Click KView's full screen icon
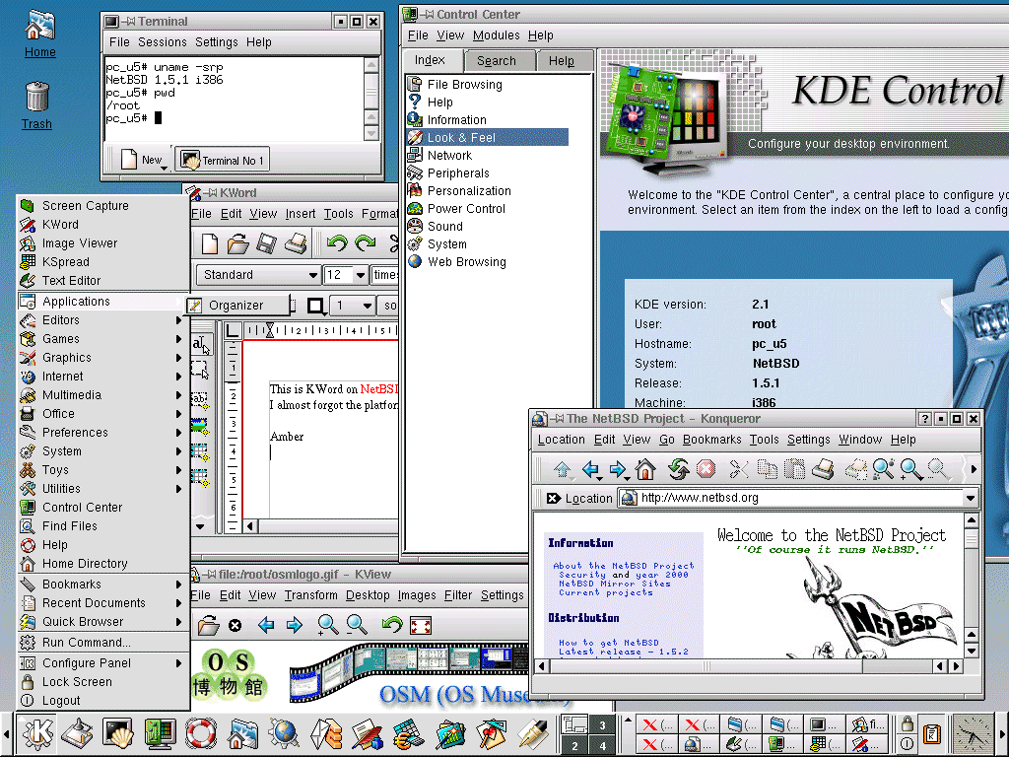Screen dimensions: 1009x757 tap(420, 625)
